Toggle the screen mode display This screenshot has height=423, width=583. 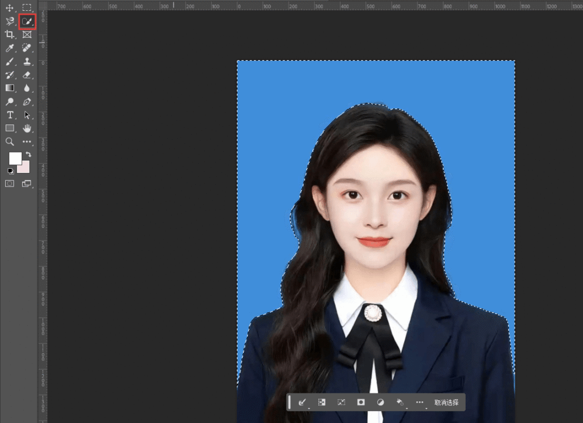[27, 183]
